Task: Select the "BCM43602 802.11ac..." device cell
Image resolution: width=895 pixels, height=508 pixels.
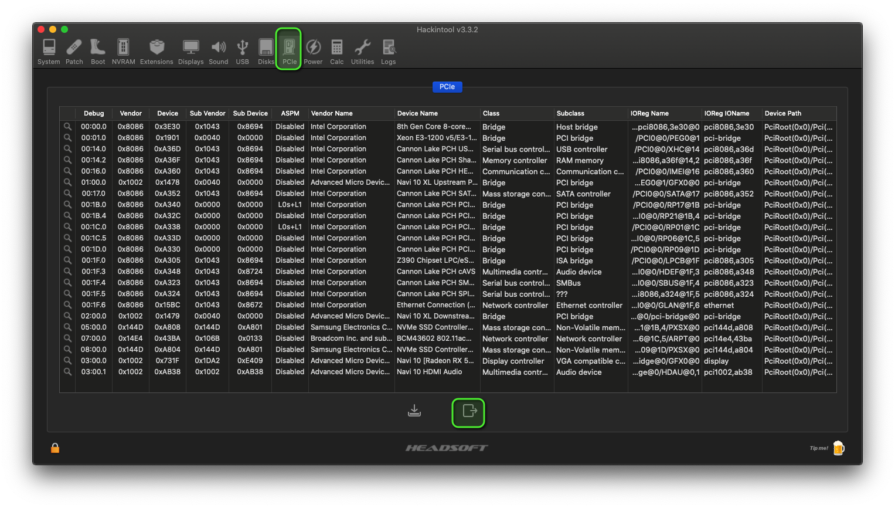Action: (434, 338)
